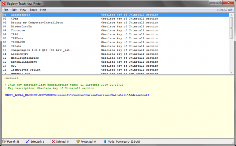This screenshot has width=236, height=146.
Task: Click the list scrollbar up arrow
Action: click(231, 15)
